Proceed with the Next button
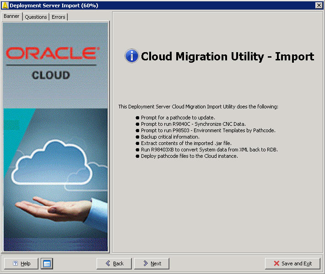The width and height of the screenshot is (325, 274). 152,263
